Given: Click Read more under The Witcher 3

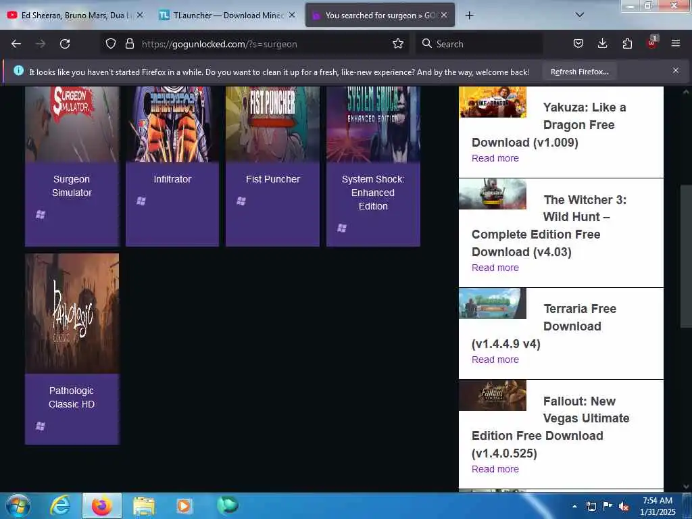Looking at the screenshot, I should pyautogui.click(x=495, y=268).
